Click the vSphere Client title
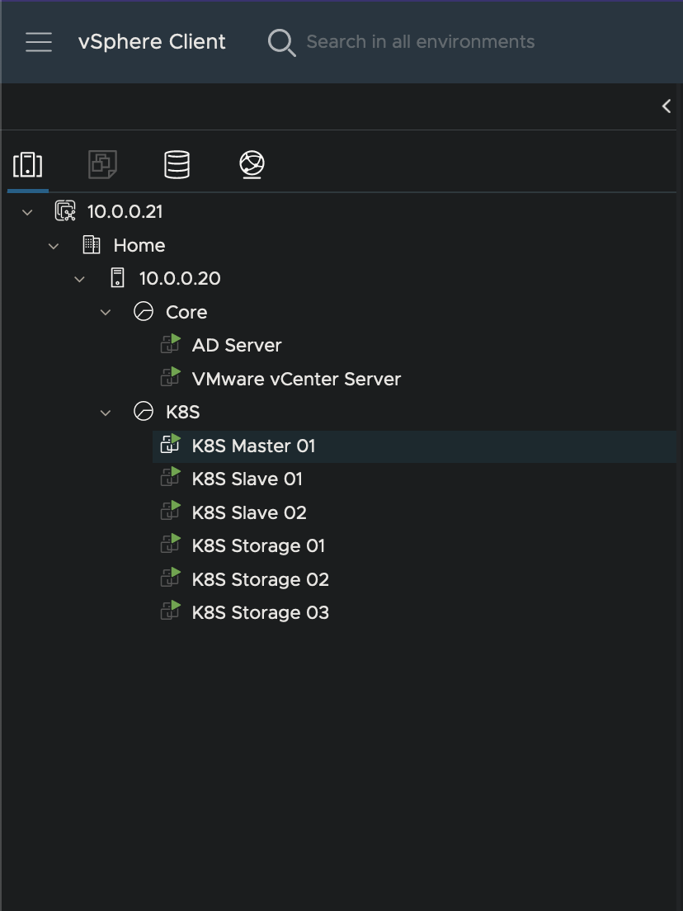 152,42
